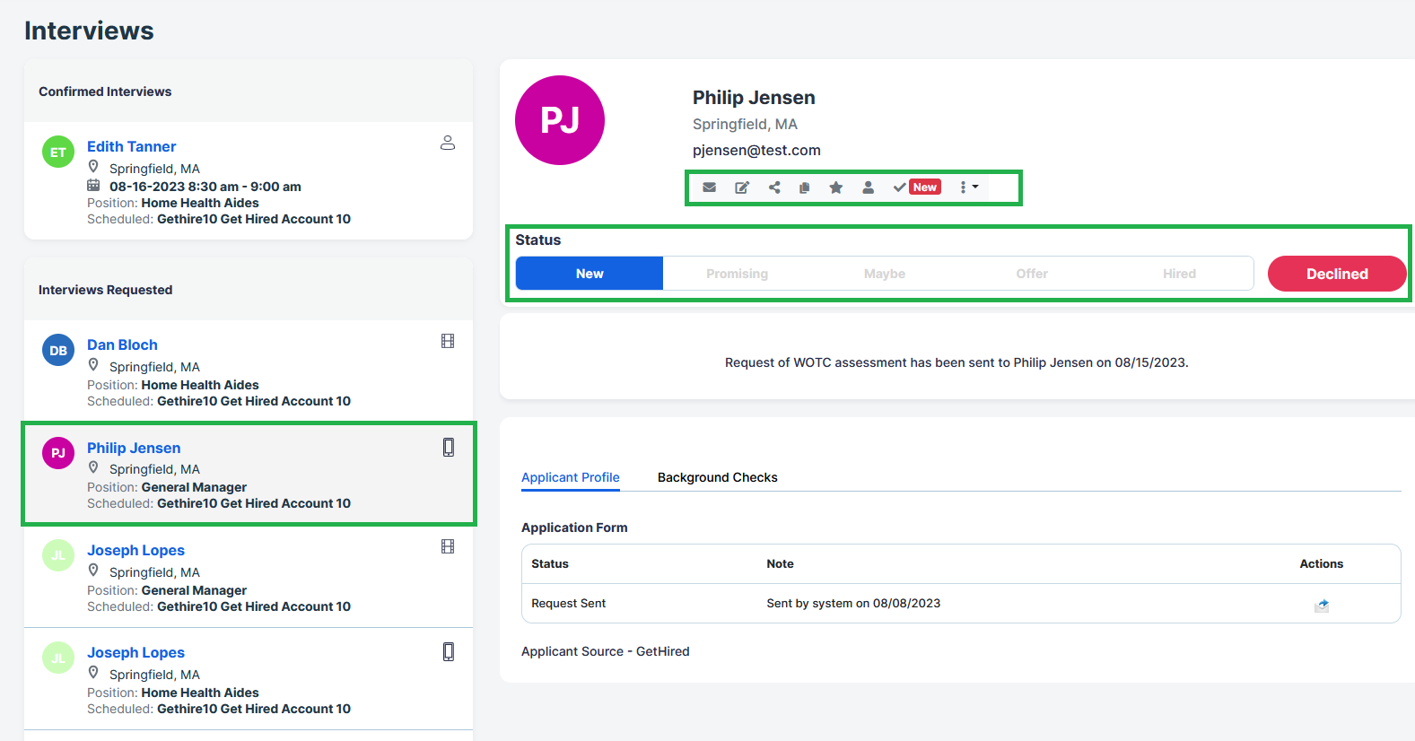This screenshot has height=741, width=1415.
Task: Click the share icon in applicant toolbar
Action: (x=774, y=187)
